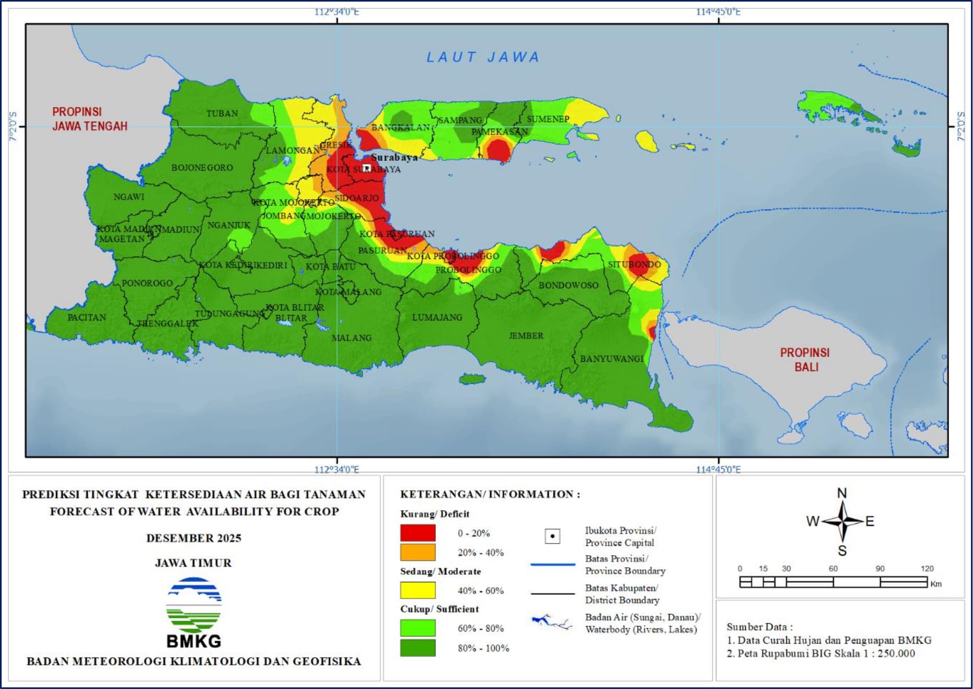Click the DESEMBER 2025 heading
Viewport: 973px width, 689px height.
point(194,538)
